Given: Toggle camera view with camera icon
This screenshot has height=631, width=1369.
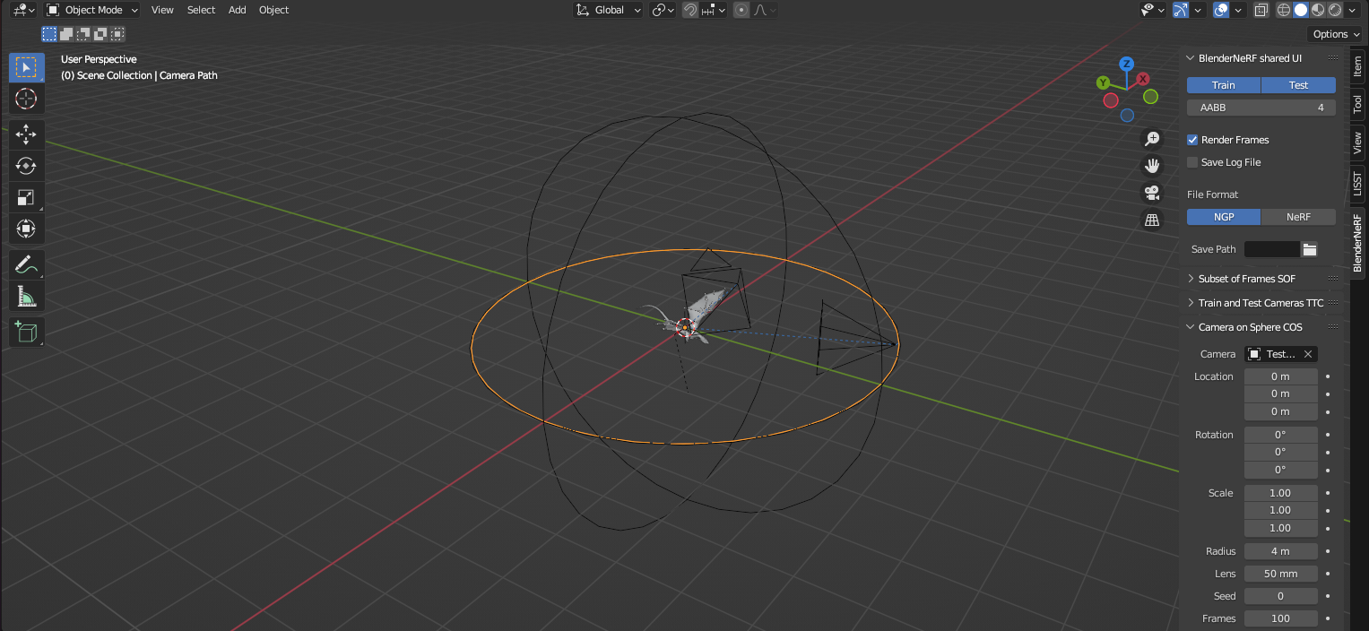Looking at the screenshot, I should pos(1152,193).
